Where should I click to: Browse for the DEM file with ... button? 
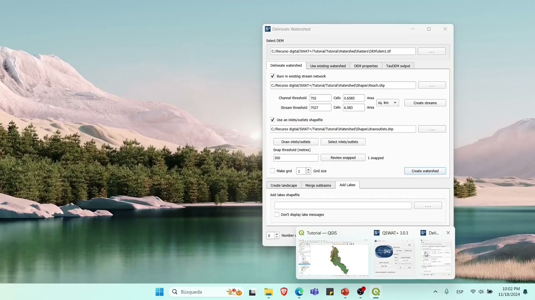(432, 51)
